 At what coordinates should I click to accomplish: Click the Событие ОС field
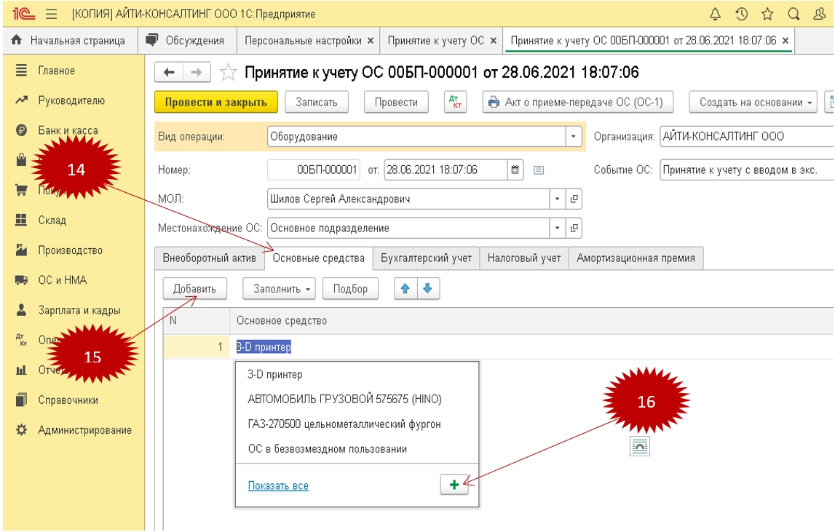pos(747,170)
